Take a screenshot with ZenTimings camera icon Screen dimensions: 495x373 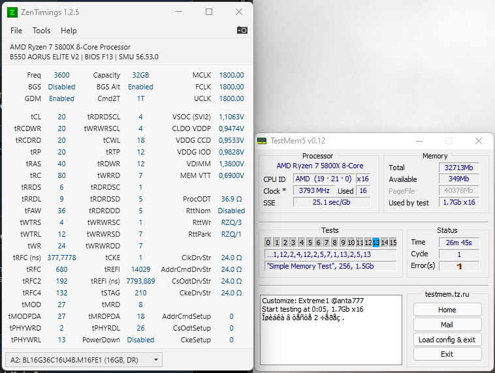pos(242,30)
